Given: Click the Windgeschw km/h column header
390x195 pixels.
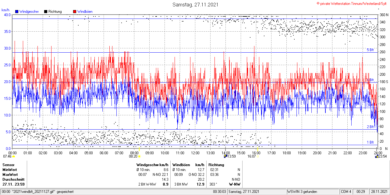Looking at the screenshot, I should pyautogui.click(x=152, y=165).
